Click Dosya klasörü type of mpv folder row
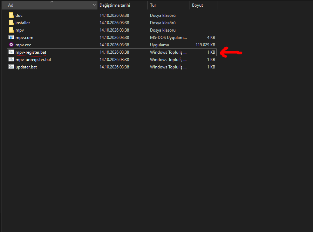The width and height of the screenshot is (313, 232). click(x=163, y=30)
